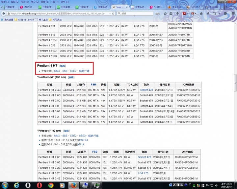
Task: Open the red Opera taskbar icon
Action: (39, 185)
